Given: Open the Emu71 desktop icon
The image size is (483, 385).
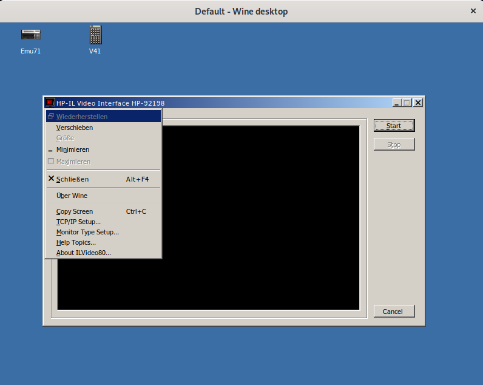Looking at the screenshot, I should [x=30, y=36].
